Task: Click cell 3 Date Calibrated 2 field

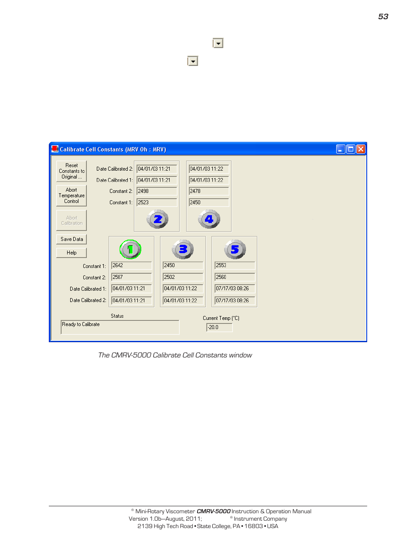Action: [183, 300]
